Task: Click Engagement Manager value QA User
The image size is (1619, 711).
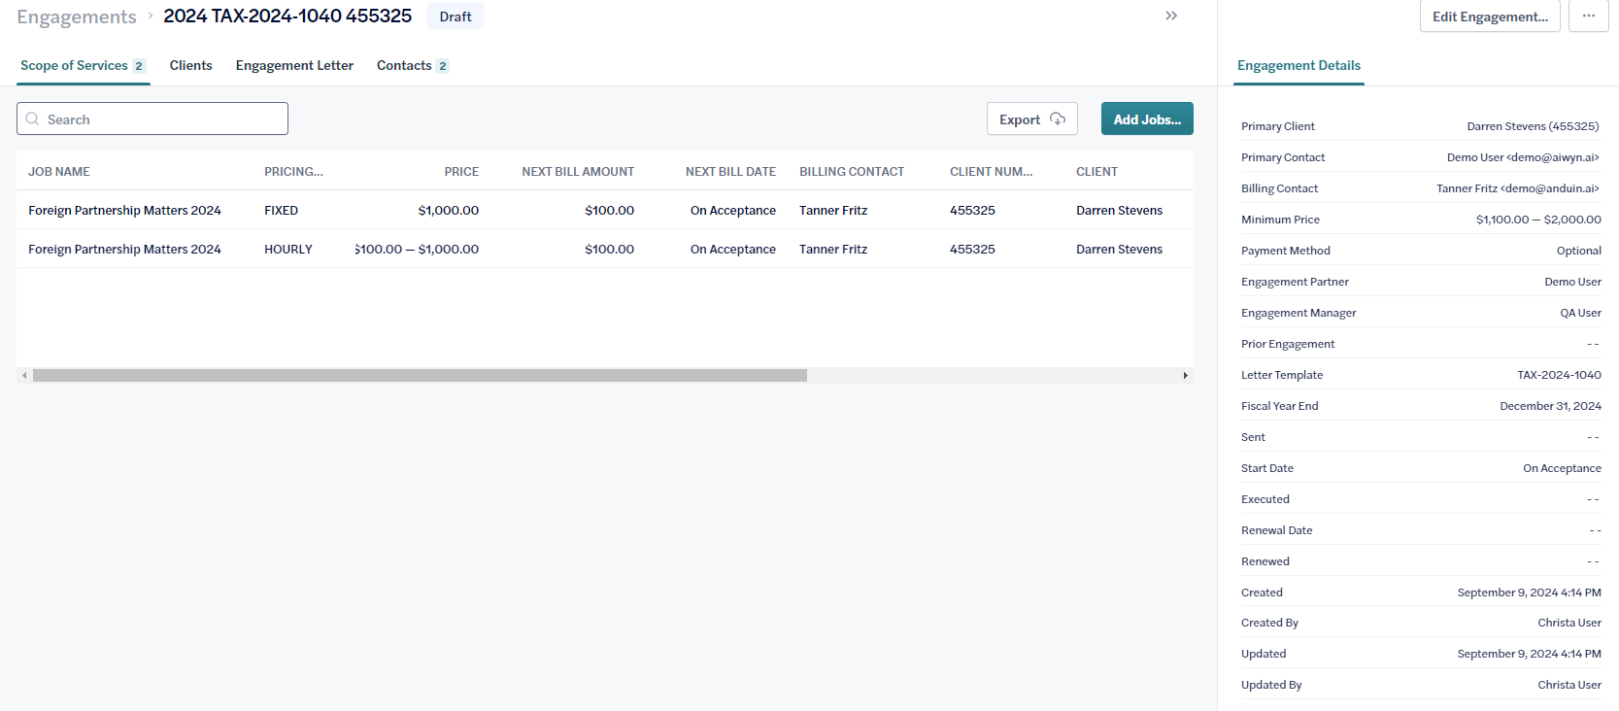Action: (1580, 313)
